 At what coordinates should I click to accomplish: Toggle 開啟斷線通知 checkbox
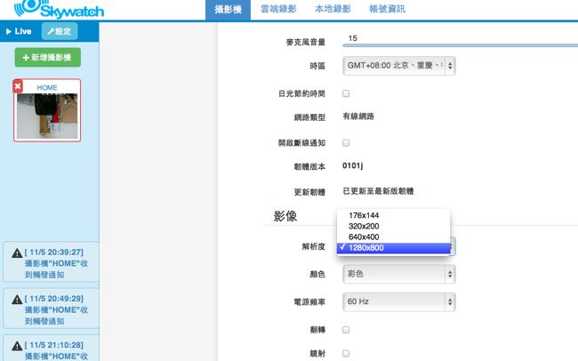click(x=346, y=142)
